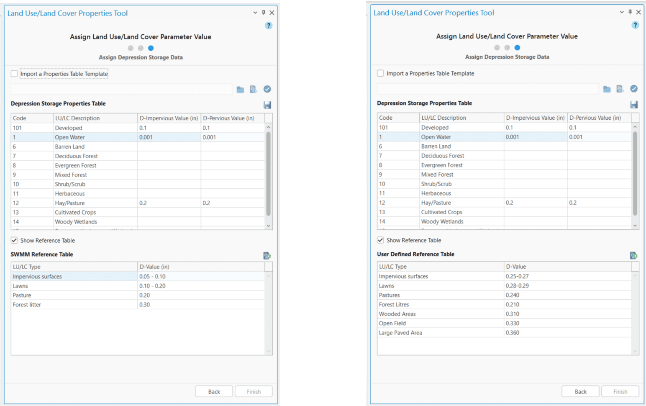Image resolution: width=646 pixels, height=406 pixels.
Task: Save the Depression Storage Properties Table
Action: (267, 105)
